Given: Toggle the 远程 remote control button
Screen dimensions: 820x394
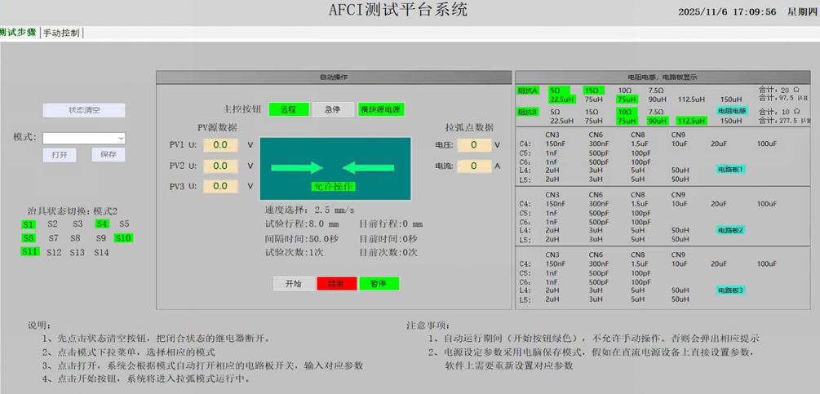Looking at the screenshot, I should click(288, 109).
